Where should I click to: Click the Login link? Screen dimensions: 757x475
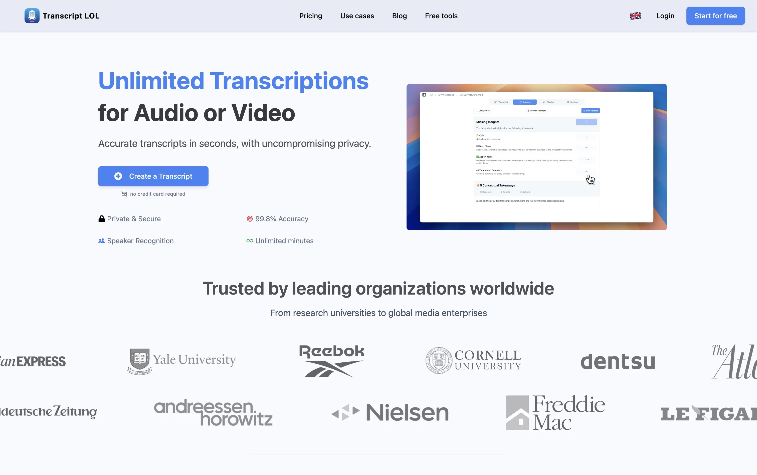click(665, 16)
